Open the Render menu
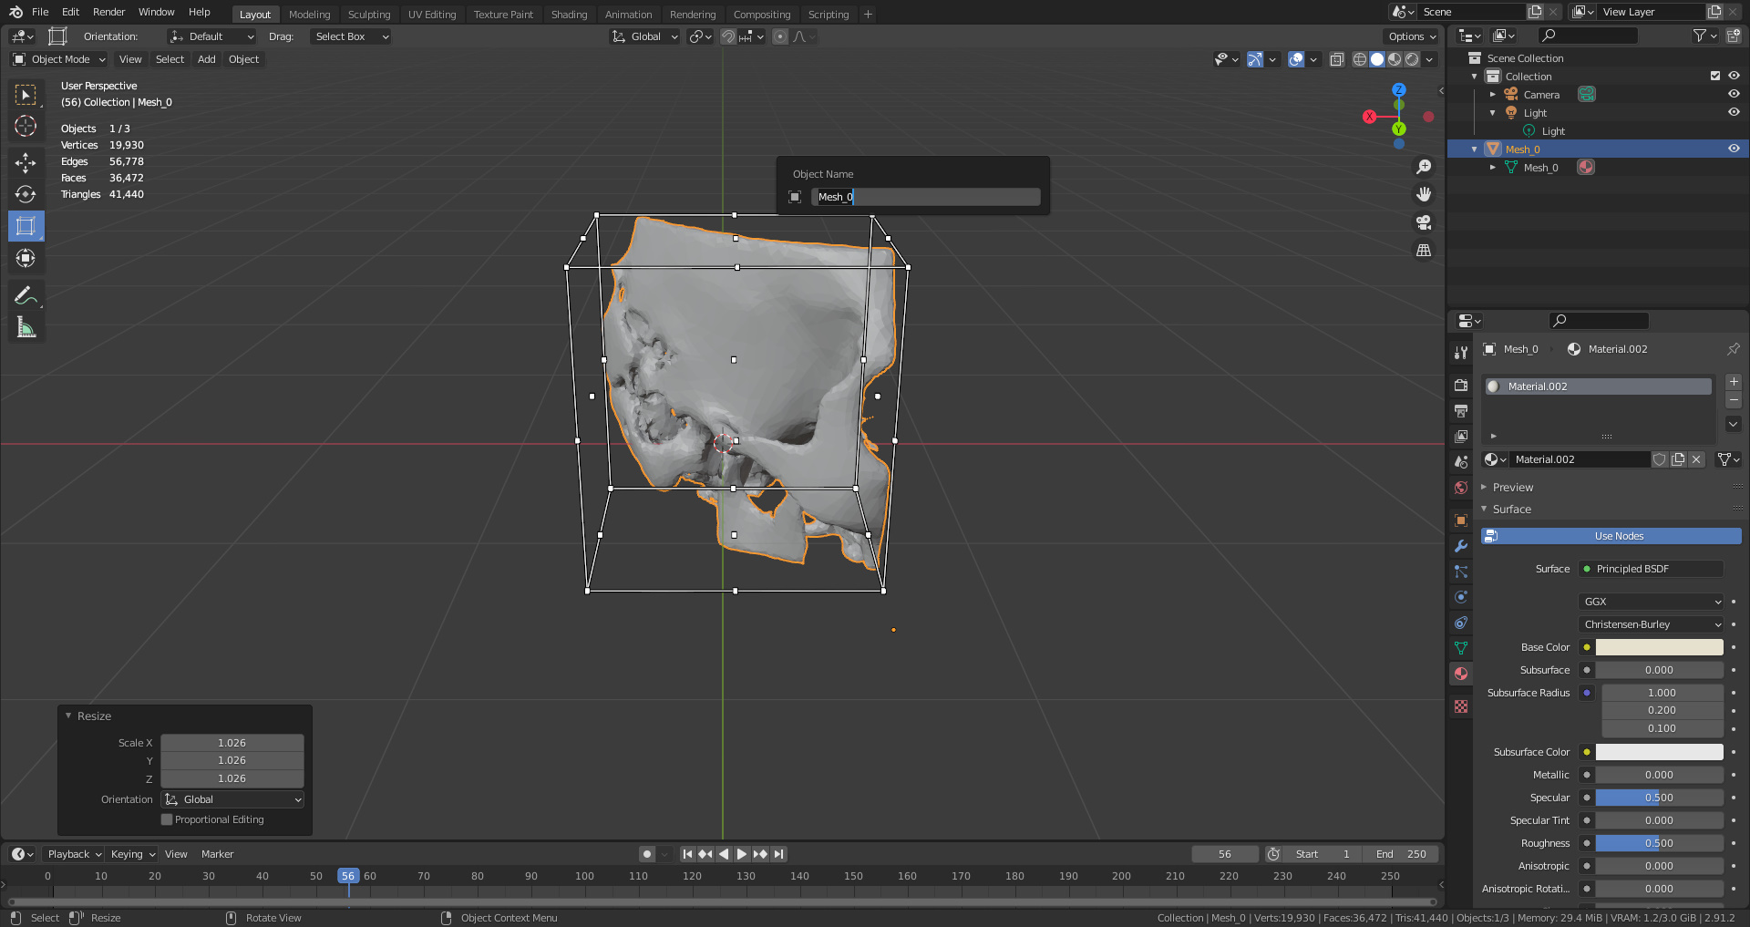This screenshot has width=1750, height=927. click(x=108, y=12)
